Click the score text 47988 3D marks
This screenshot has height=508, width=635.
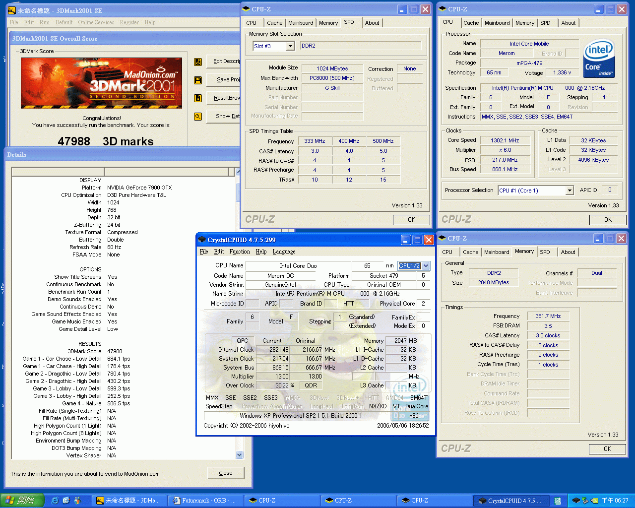[106, 141]
